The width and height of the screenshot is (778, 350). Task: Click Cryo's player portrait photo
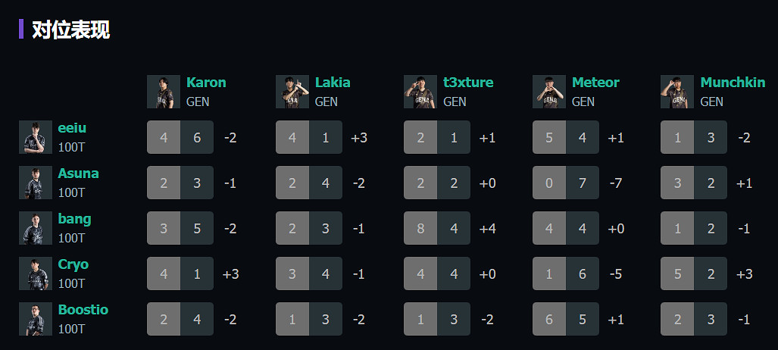[36, 273]
